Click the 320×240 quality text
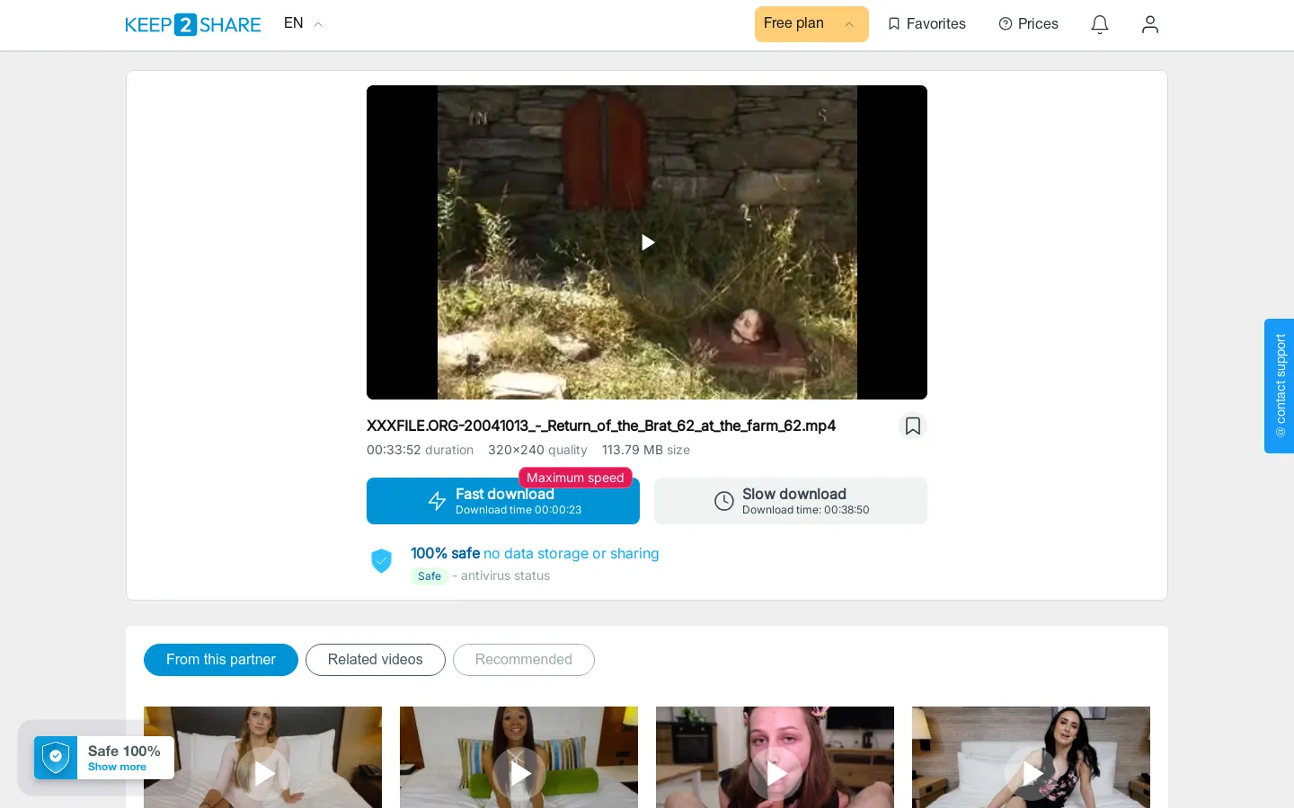The image size is (1294, 808). click(537, 450)
